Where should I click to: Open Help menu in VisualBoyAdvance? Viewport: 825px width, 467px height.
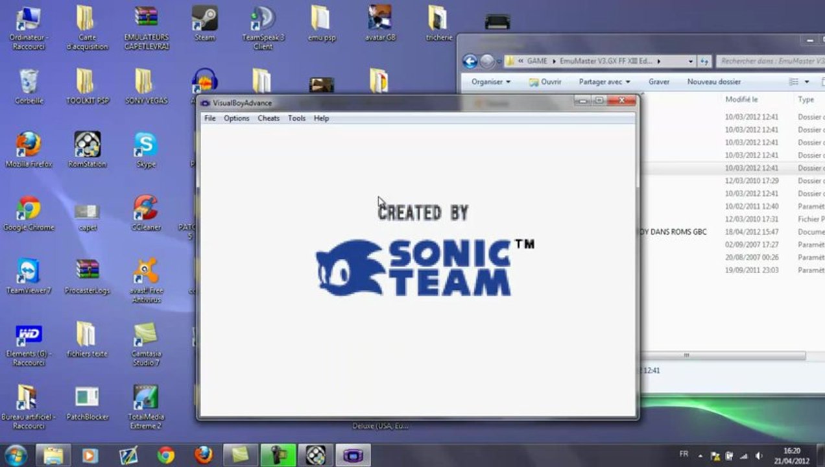coord(322,118)
